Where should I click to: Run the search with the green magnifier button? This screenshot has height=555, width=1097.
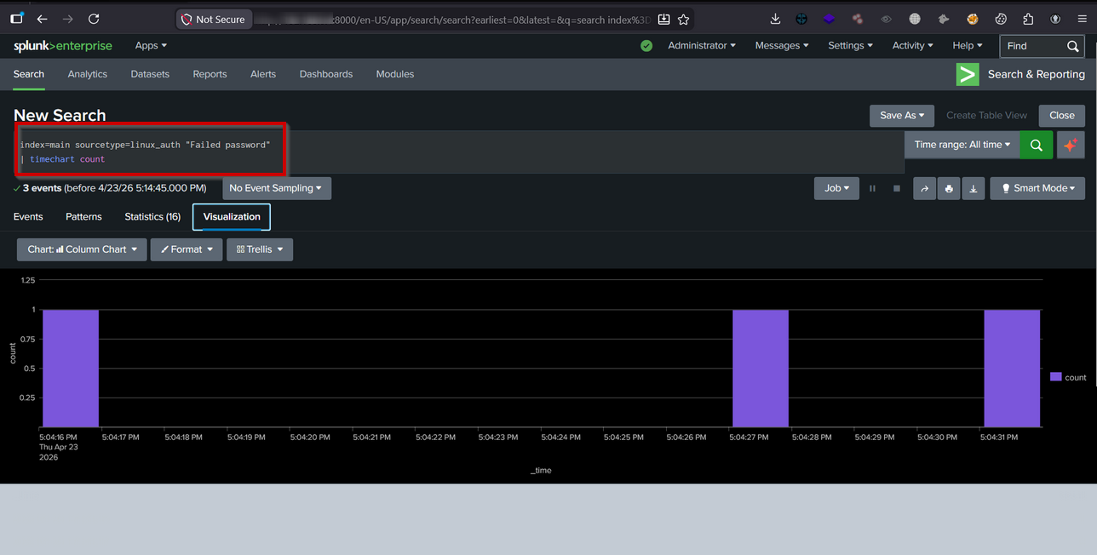point(1036,145)
